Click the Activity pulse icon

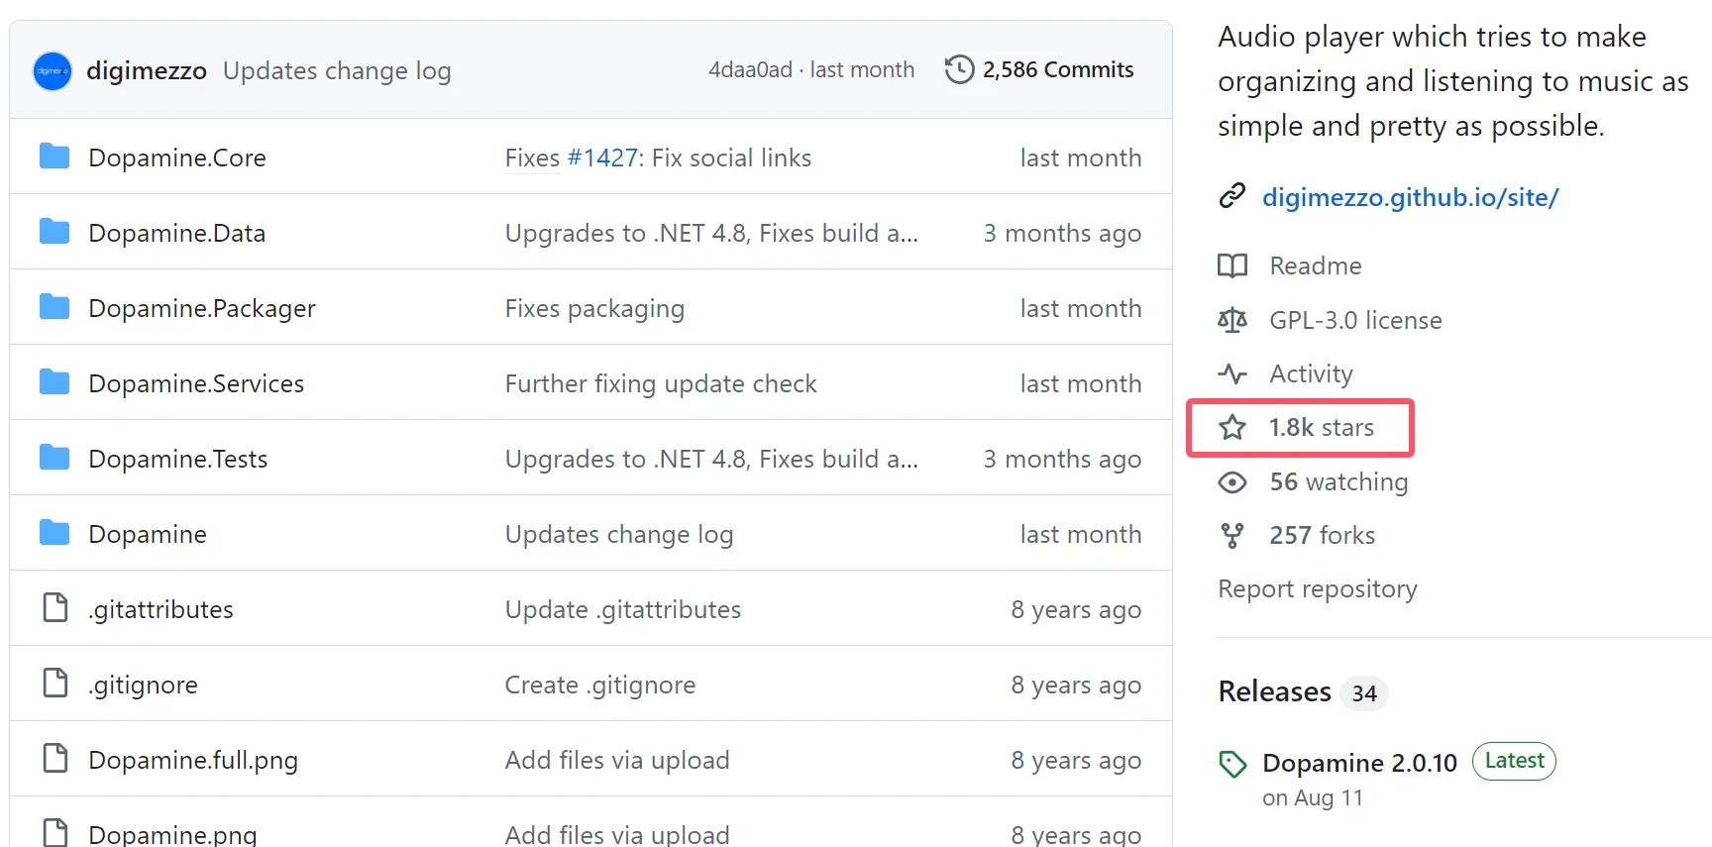tap(1232, 374)
